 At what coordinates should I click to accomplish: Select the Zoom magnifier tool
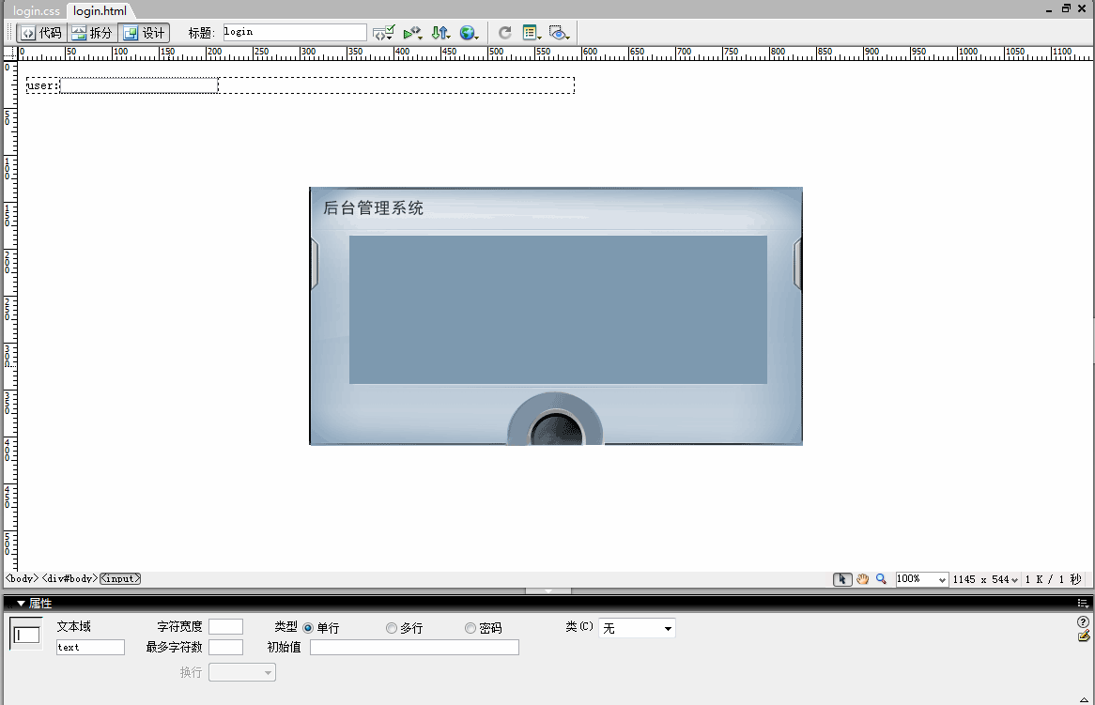881,578
